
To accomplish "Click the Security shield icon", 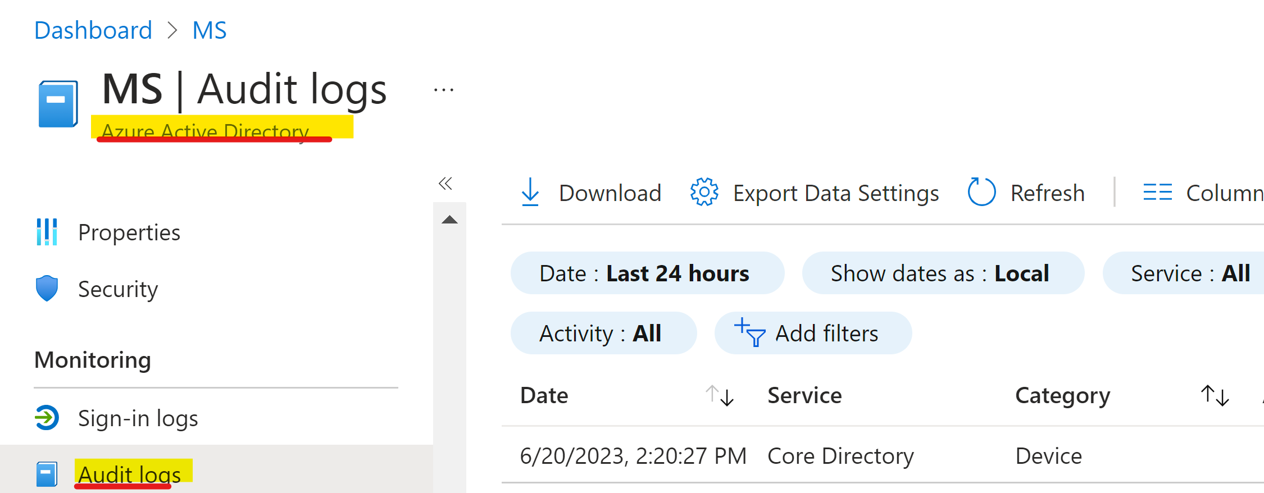I will coord(47,289).
